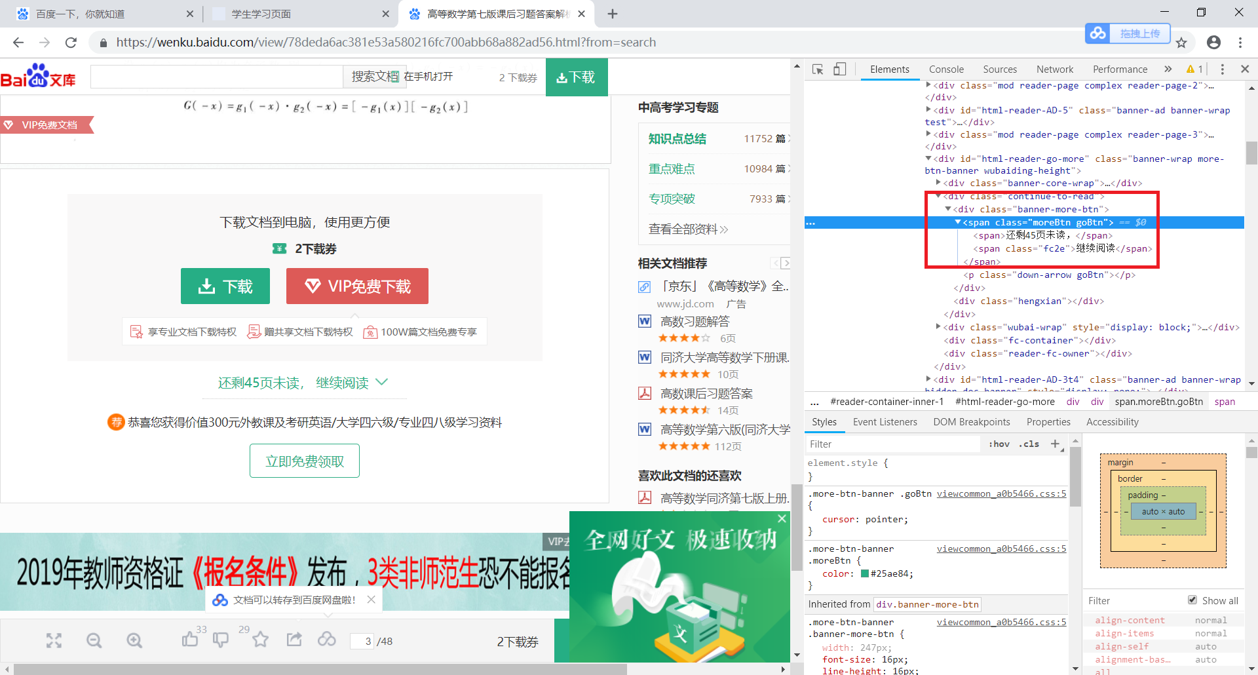Click the Styles filter input
This screenshot has width=1258, height=675.
892,444
